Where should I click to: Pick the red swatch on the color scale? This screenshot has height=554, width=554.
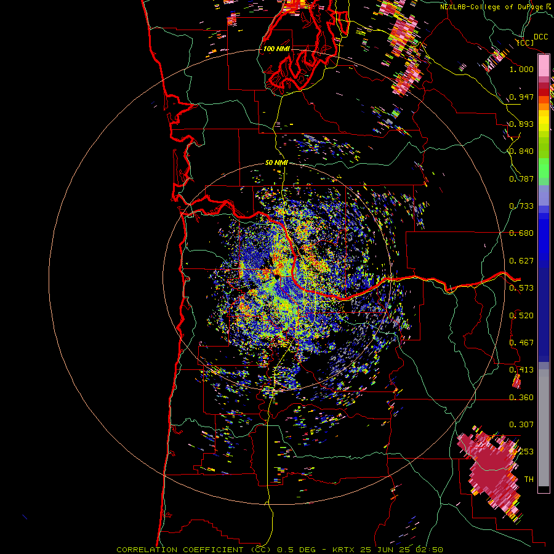[x=544, y=92]
